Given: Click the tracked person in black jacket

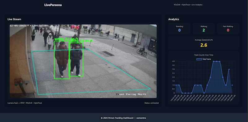Looking at the screenshot, I should coord(76,59).
